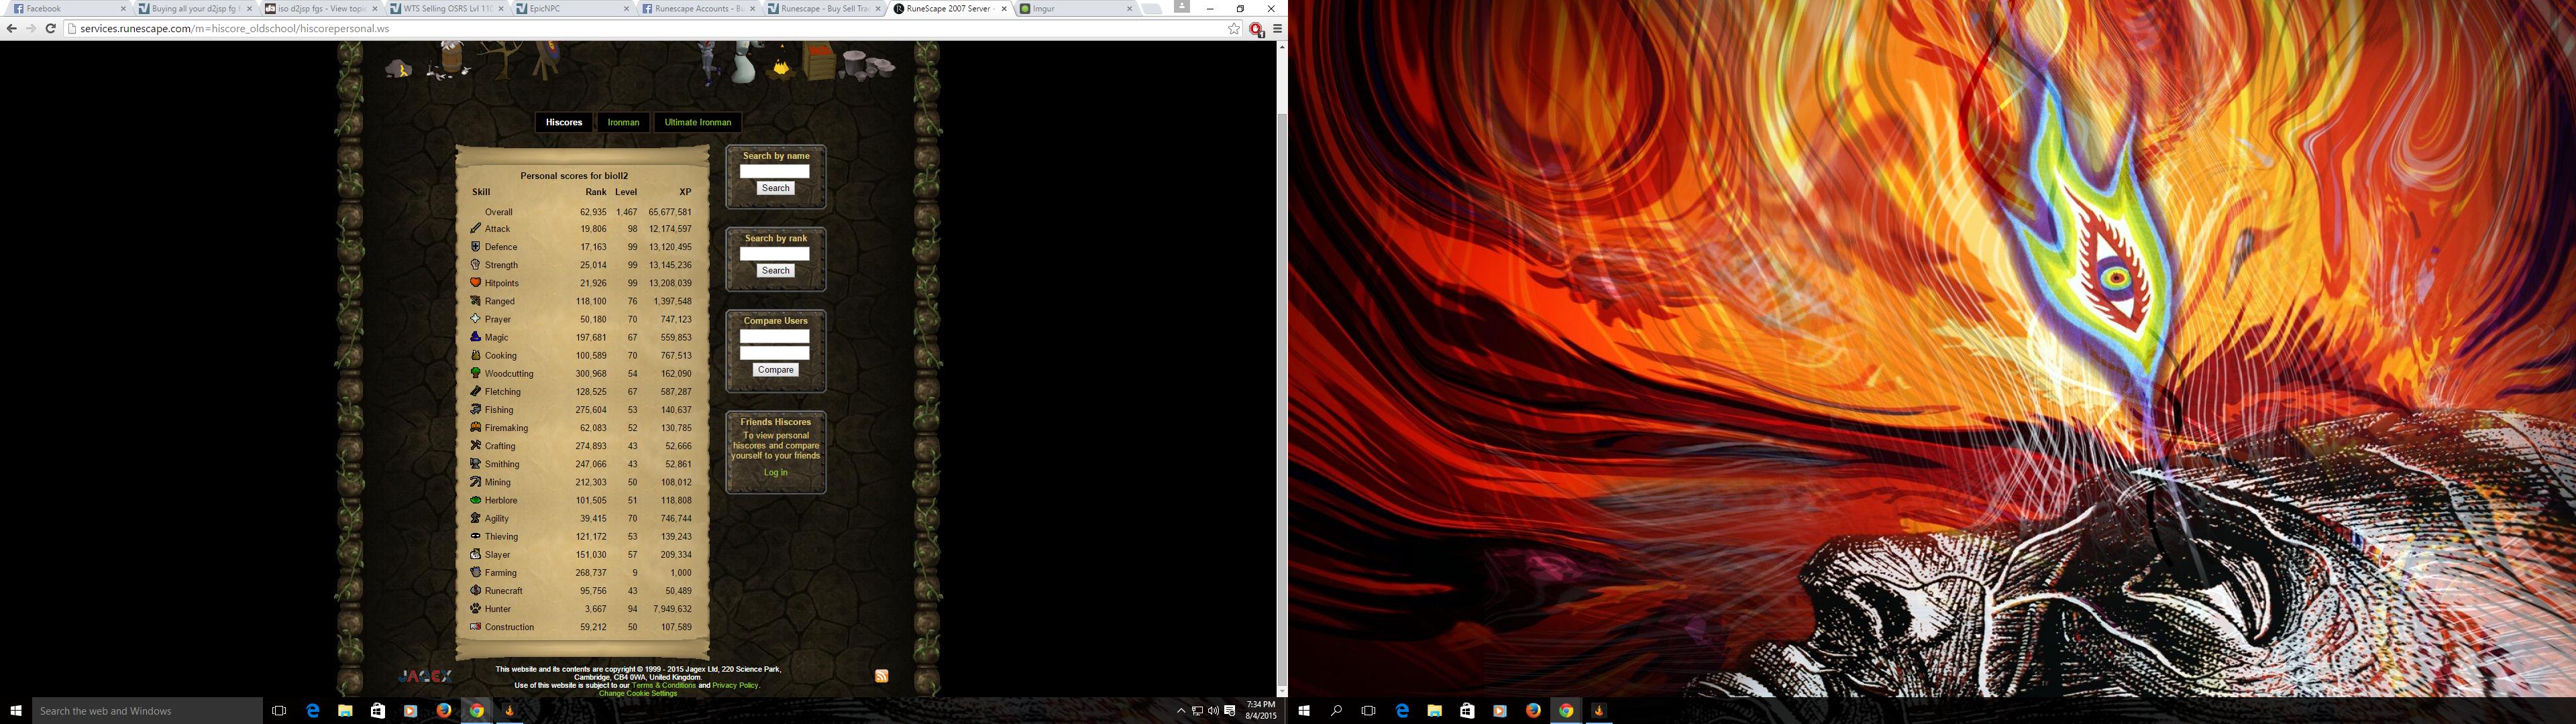The width and height of the screenshot is (2576, 724).
Task: Click the flame app icon on wallpaper monitor taskbar
Action: point(1598,711)
